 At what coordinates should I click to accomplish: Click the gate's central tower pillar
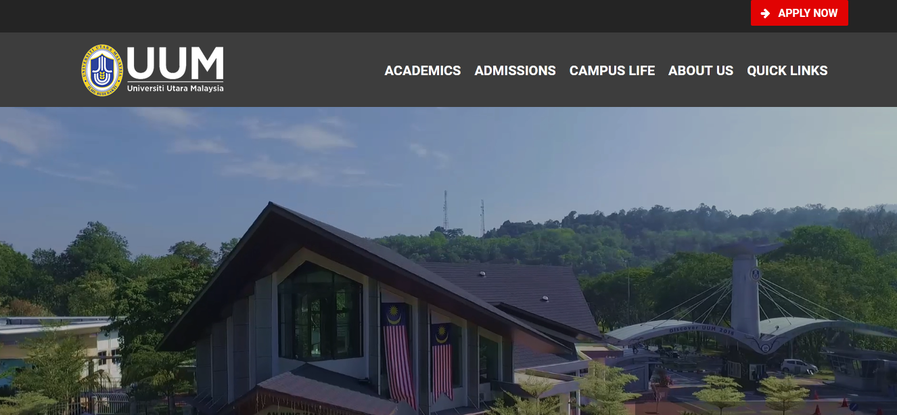pos(746,292)
